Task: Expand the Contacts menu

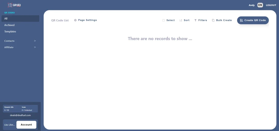Action: coord(20,41)
